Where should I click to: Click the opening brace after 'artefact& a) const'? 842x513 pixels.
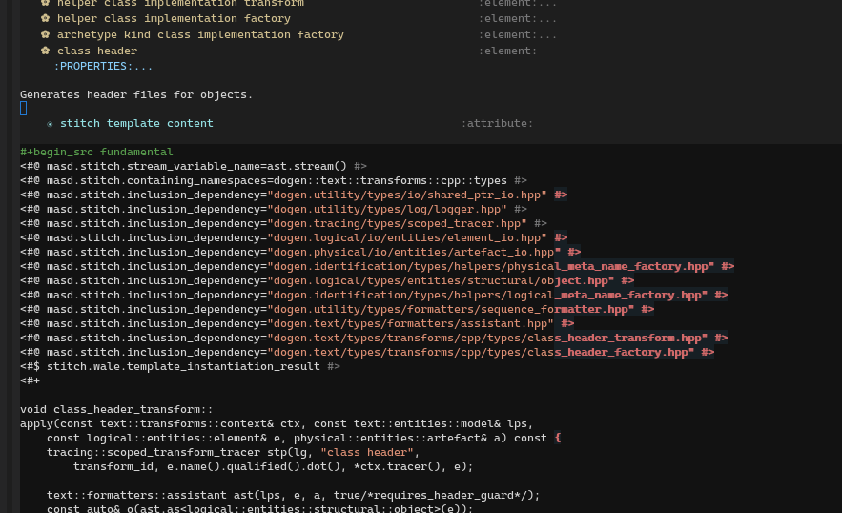pos(558,438)
